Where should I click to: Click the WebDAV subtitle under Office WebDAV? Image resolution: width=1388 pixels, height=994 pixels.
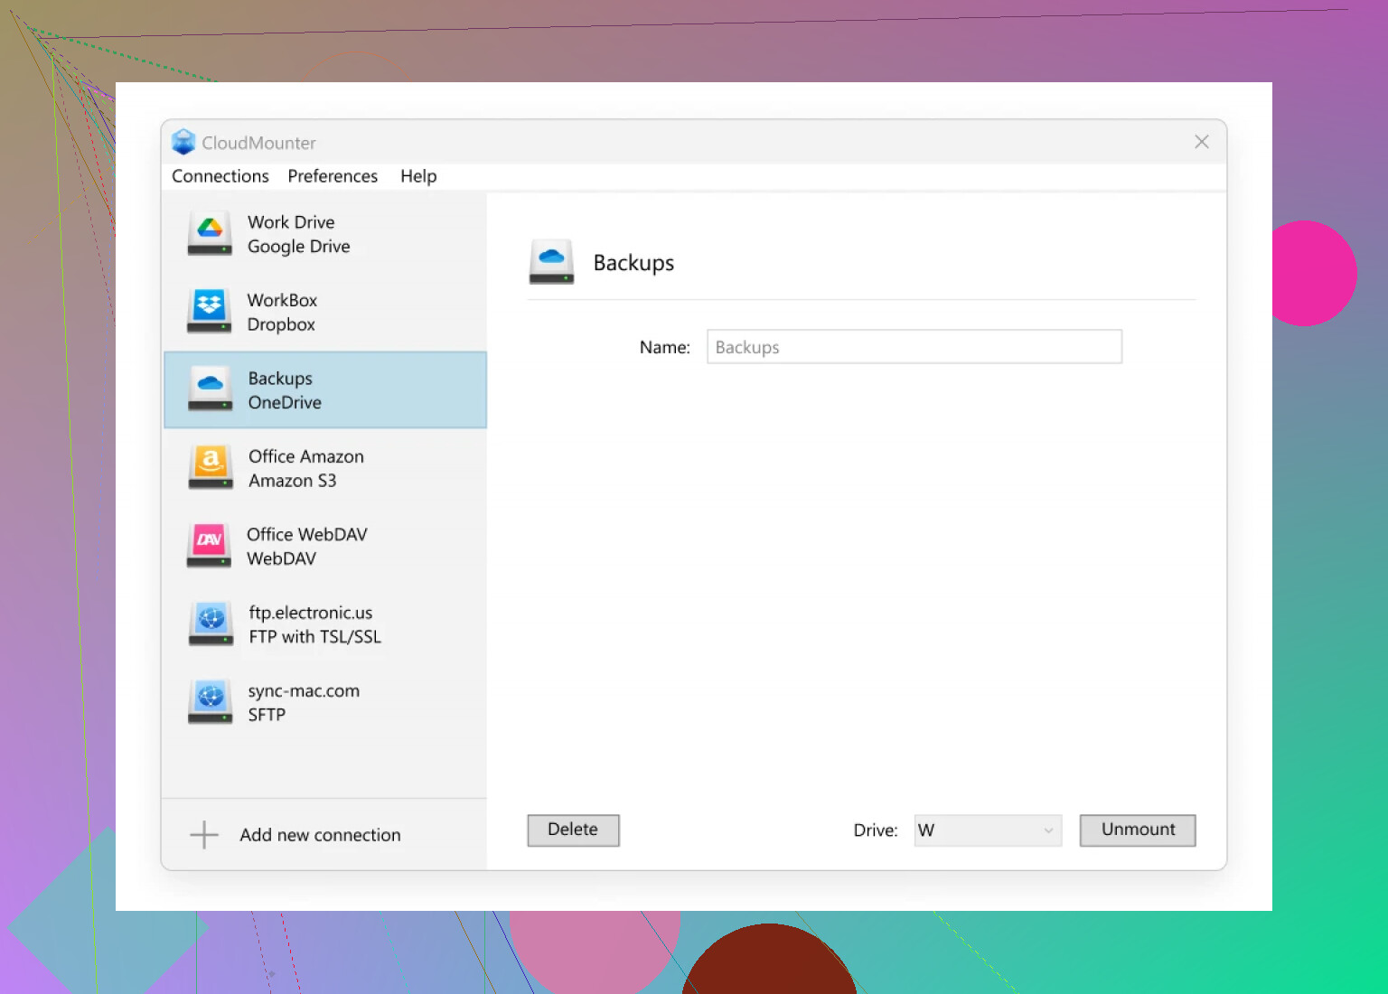[282, 558]
